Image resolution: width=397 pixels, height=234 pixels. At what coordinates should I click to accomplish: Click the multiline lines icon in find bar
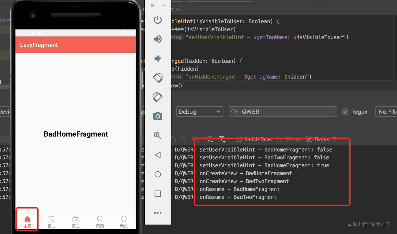[210, 139]
